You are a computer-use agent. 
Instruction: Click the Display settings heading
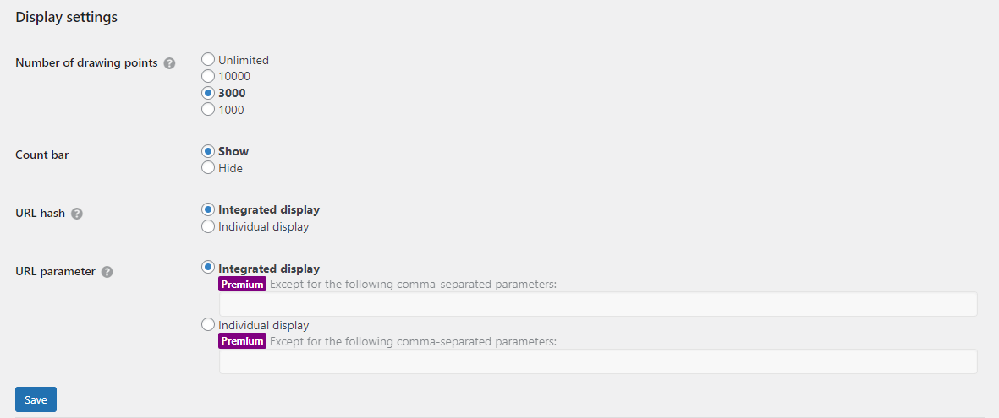pos(66,17)
